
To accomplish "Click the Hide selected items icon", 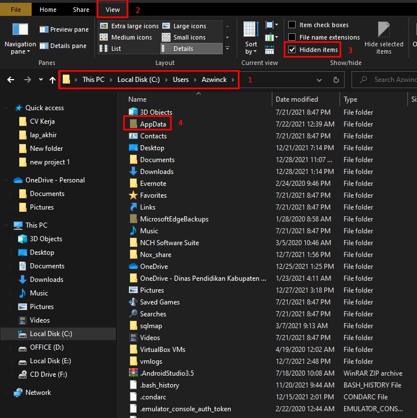I will pyautogui.click(x=384, y=29).
